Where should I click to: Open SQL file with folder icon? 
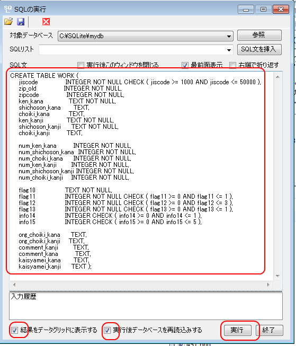8,22
